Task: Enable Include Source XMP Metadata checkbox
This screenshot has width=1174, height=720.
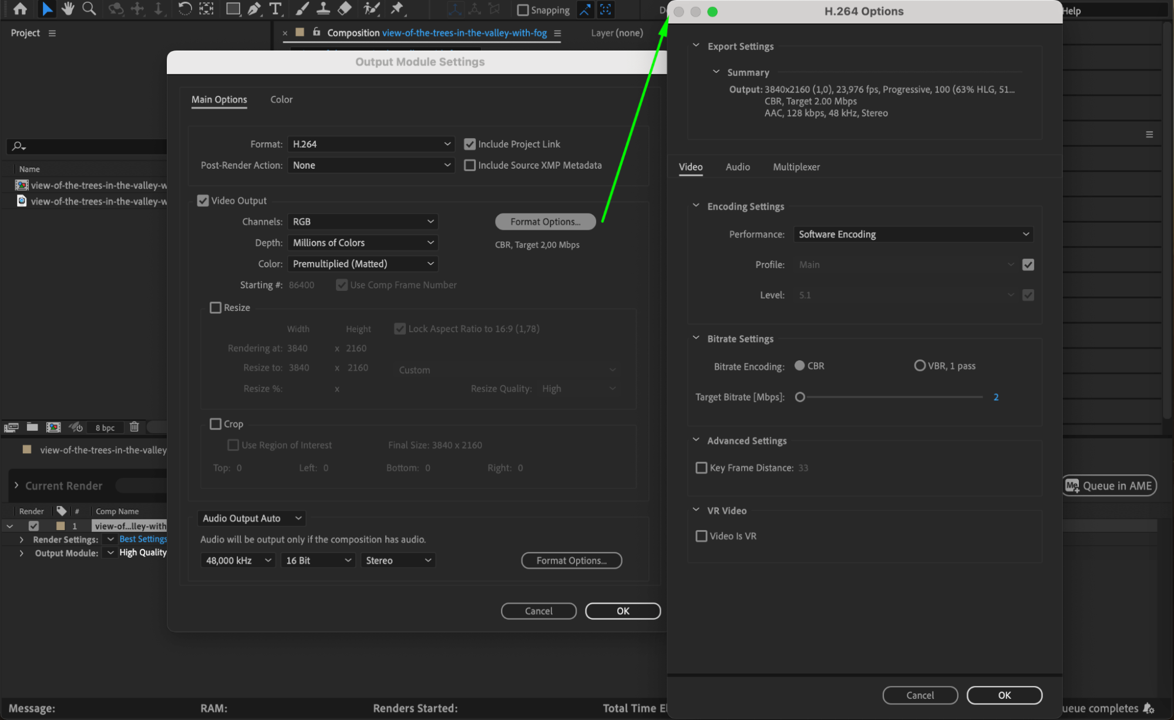Action: (470, 165)
